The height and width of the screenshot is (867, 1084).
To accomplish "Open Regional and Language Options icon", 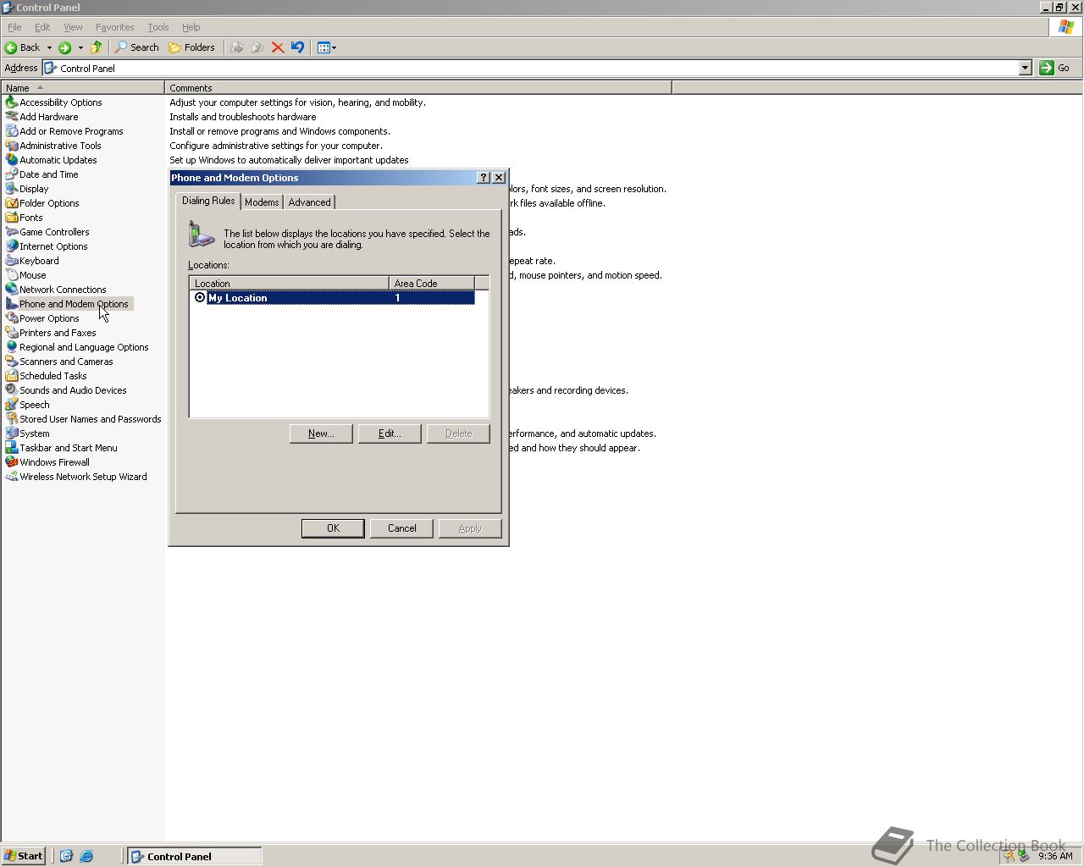I will 11,347.
